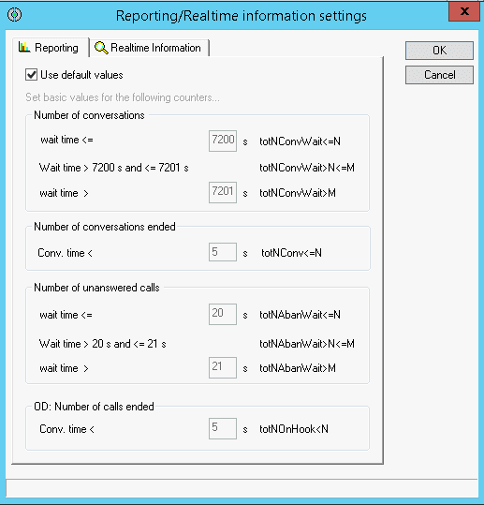This screenshot has width=484, height=505.
Task: Click the 'Wait time > 20 s and <= 21 s' text
Action: [x=103, y=344]
